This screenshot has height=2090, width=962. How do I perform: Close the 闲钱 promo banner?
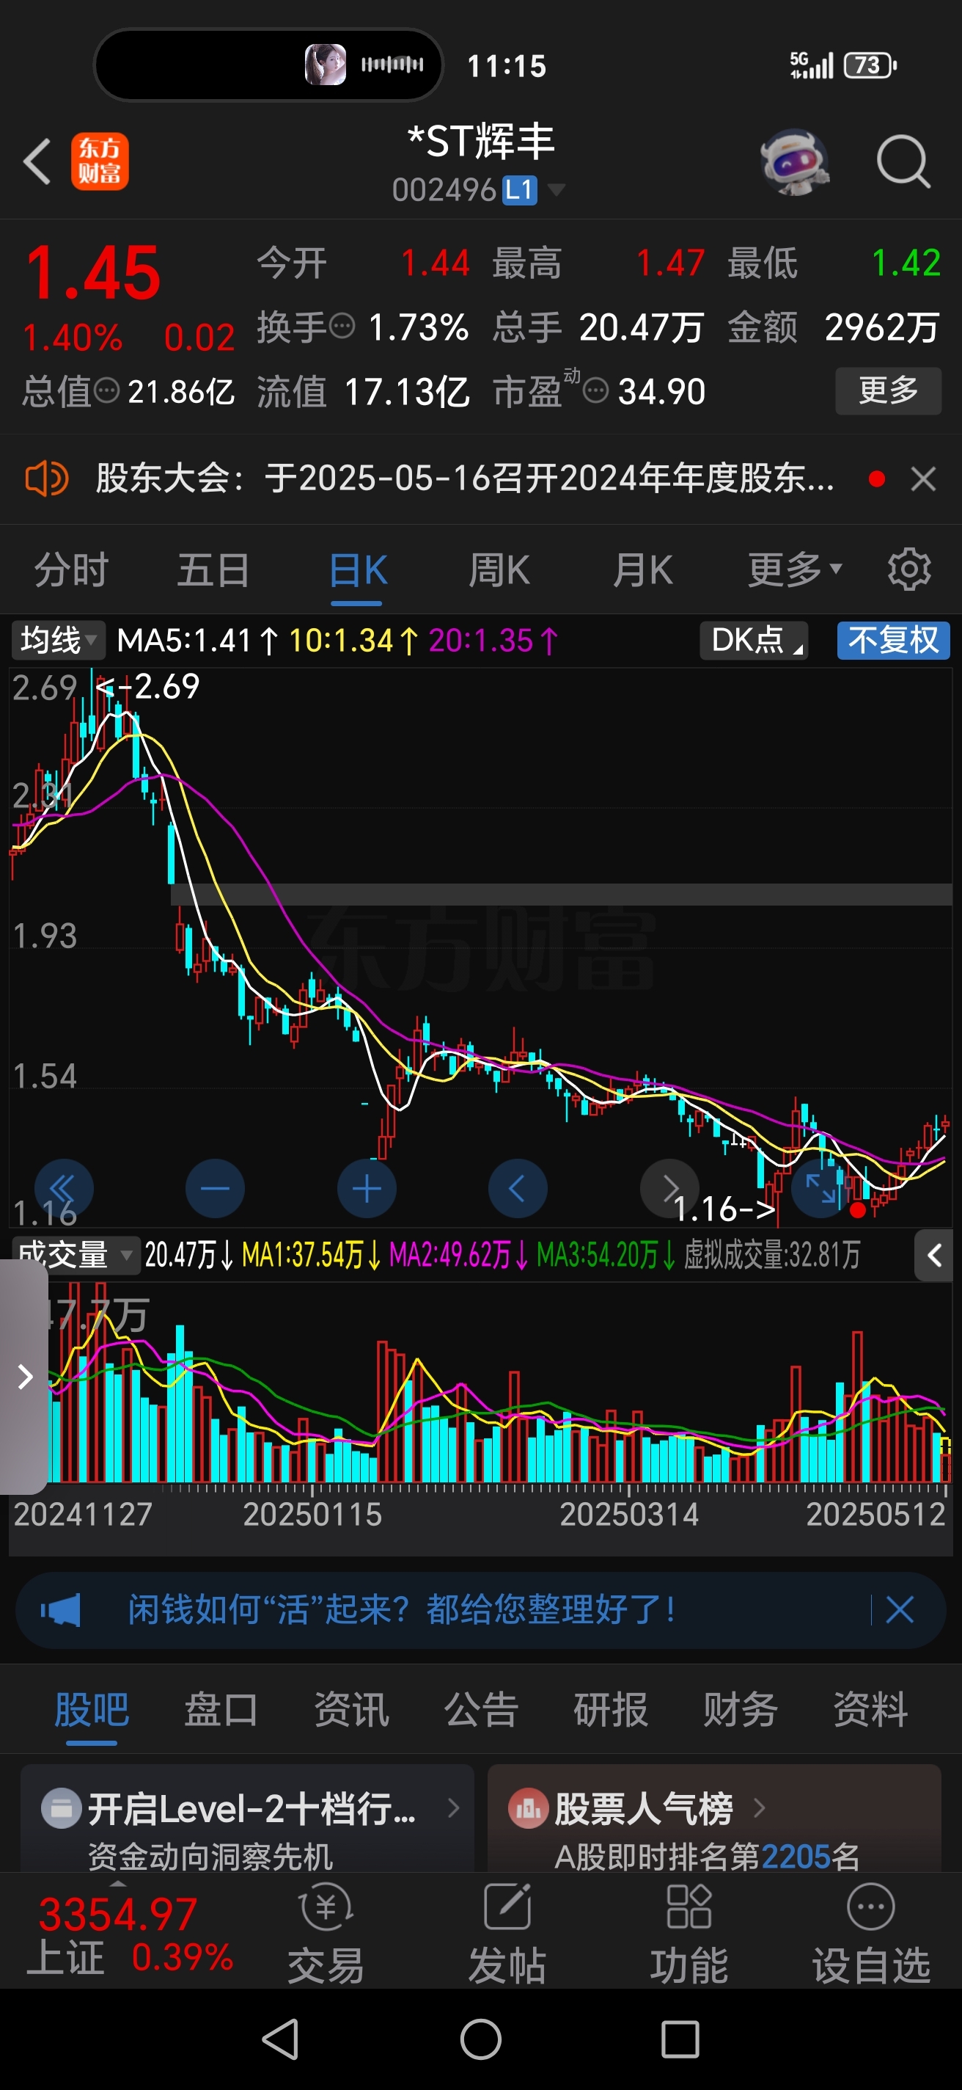pyautogui.click(x=900, y=1609)
